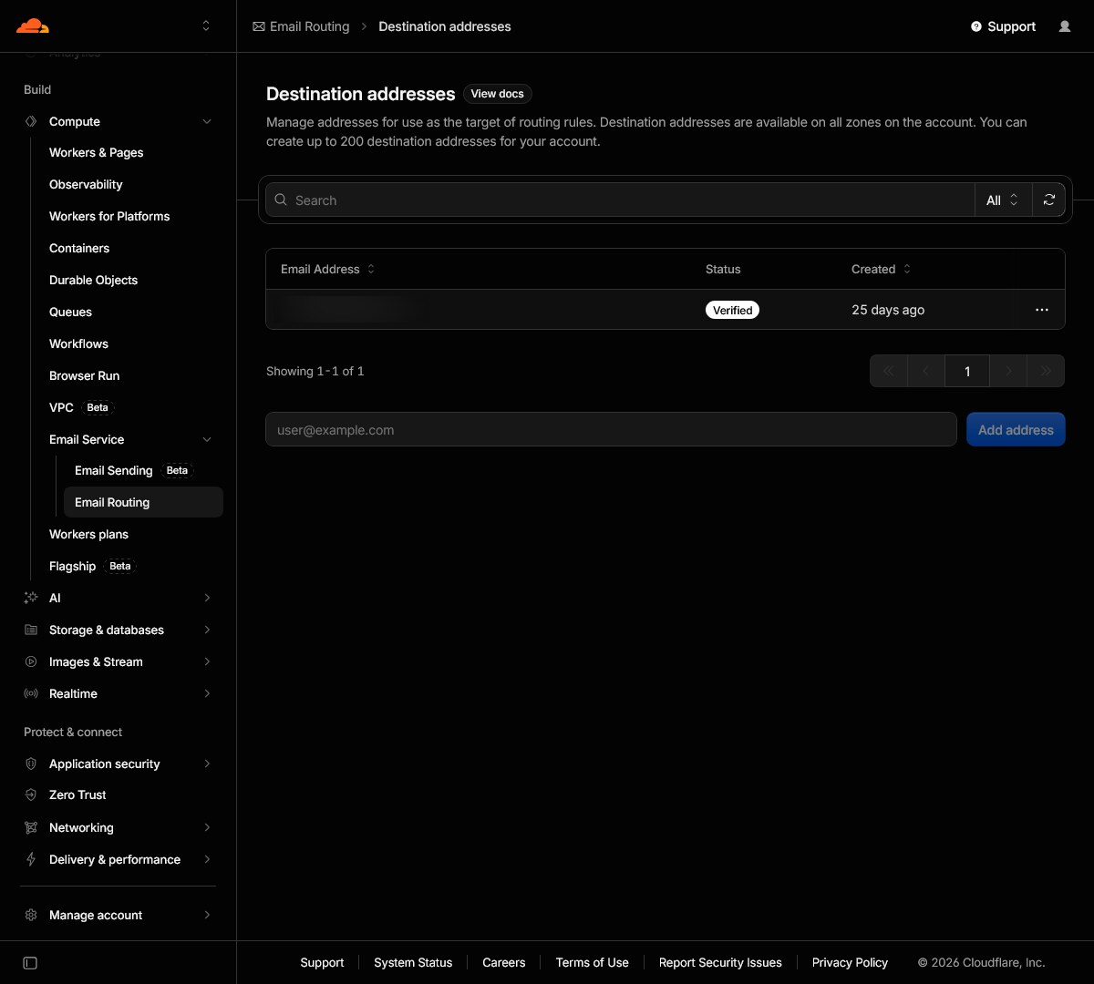Click the Zero Trust icon

click(31, 794)
